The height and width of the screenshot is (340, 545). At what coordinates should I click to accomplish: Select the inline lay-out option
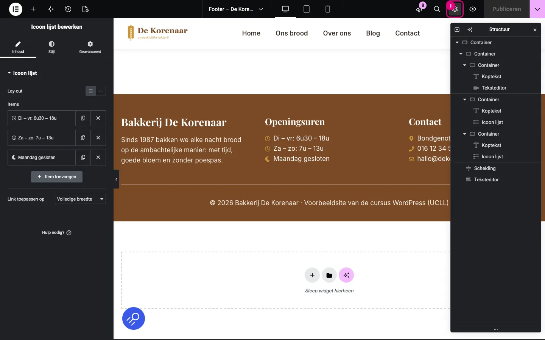pyautogui.click(x=101, y=91)
